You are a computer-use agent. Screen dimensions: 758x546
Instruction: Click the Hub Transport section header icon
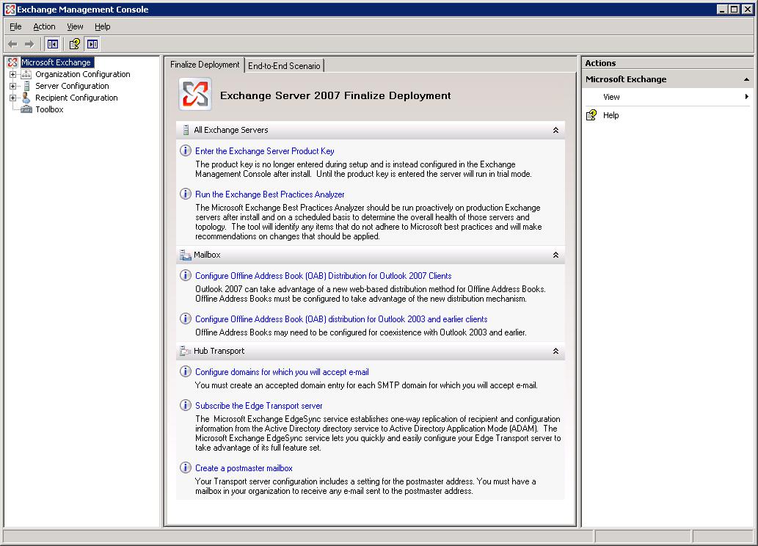click(x=185, y=351)
